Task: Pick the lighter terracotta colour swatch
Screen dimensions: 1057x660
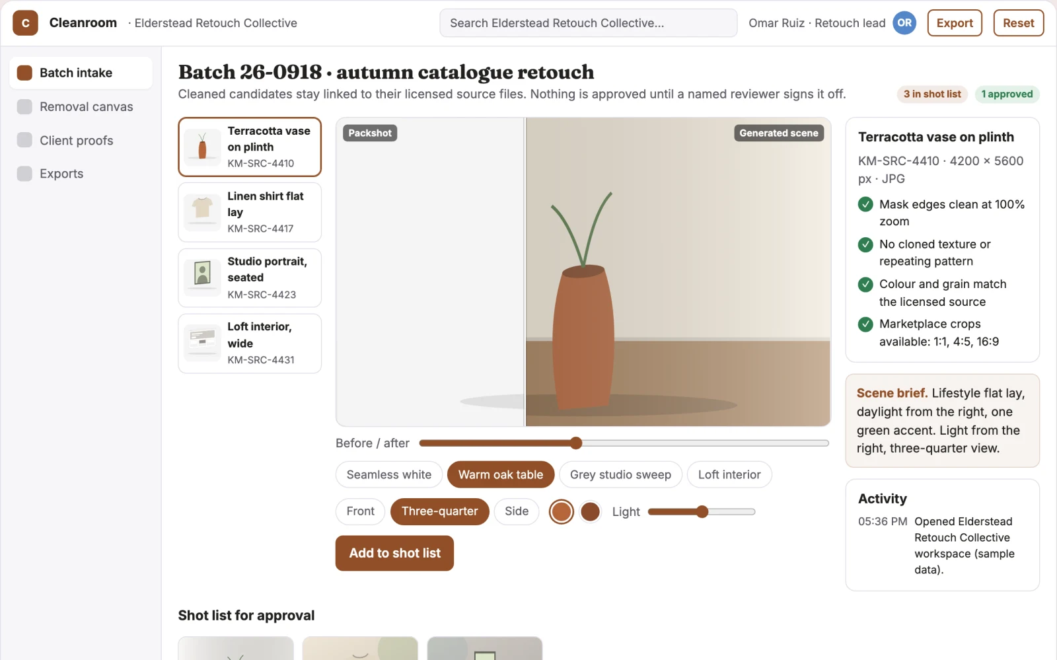Action: [562, 511]
